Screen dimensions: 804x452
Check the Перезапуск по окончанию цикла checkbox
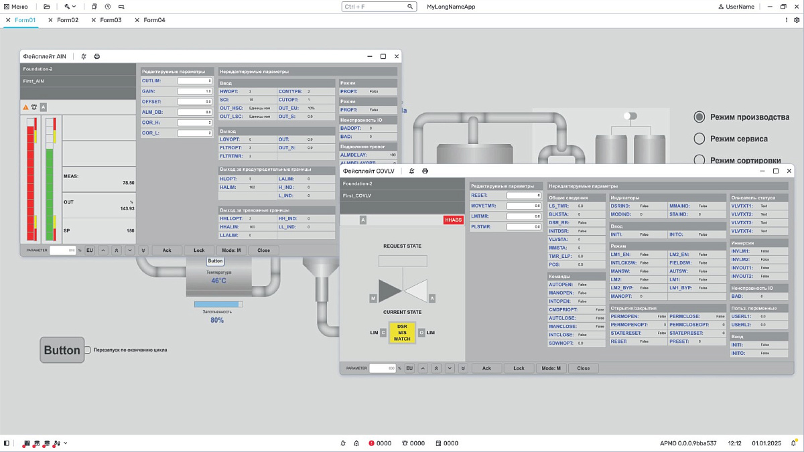pyautogui.click(x=87, y=350)
